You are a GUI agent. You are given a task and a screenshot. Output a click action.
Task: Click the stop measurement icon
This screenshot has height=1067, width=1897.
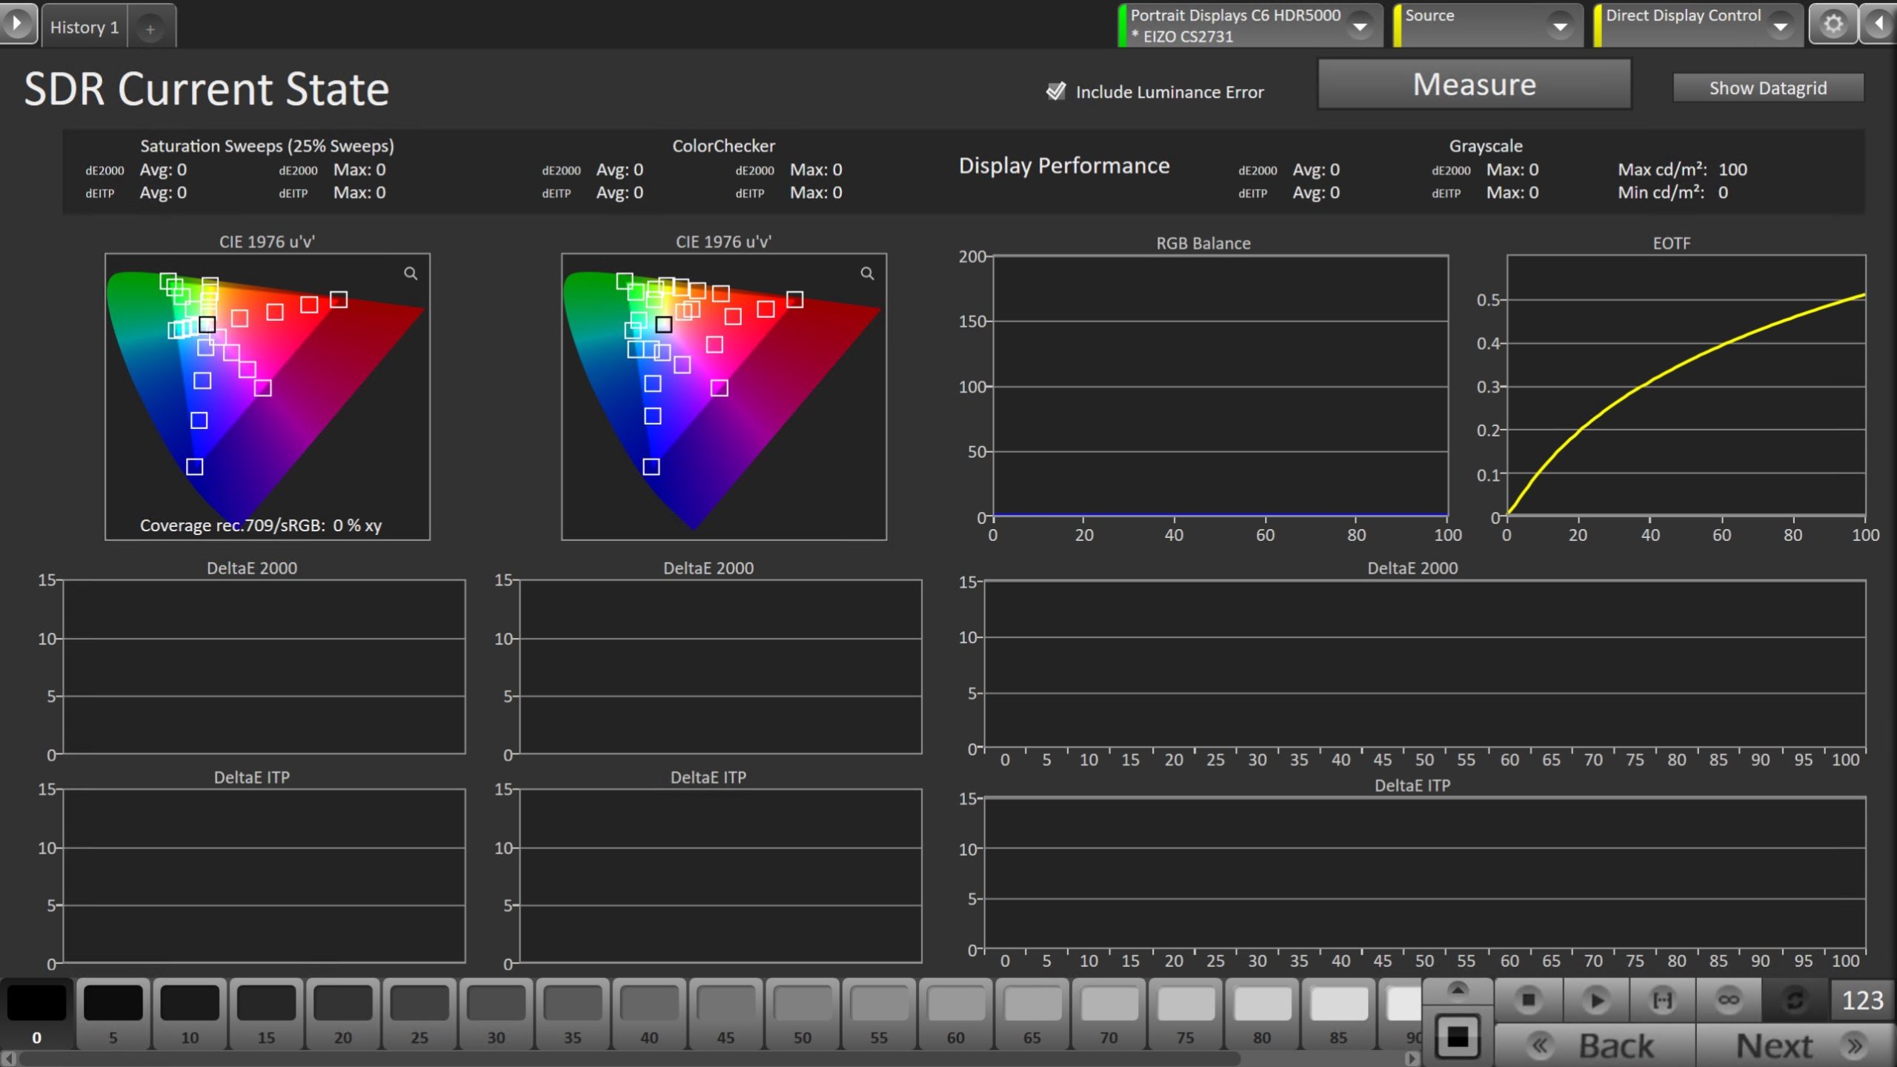(x=1528, y=1000)
